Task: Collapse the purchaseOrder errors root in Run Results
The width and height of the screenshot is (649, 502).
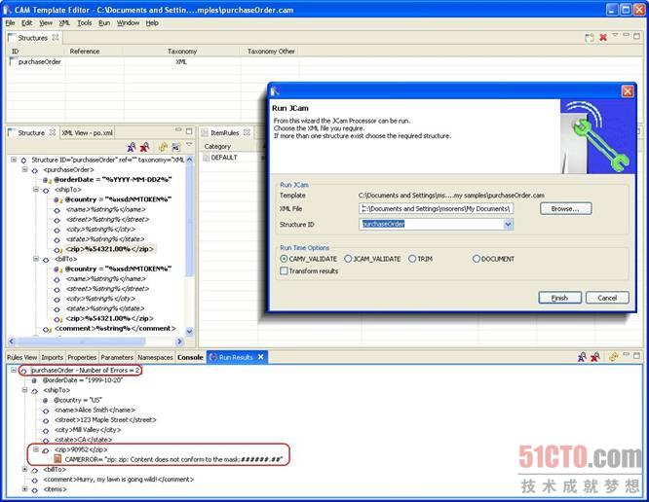Action: coord(14,371)
